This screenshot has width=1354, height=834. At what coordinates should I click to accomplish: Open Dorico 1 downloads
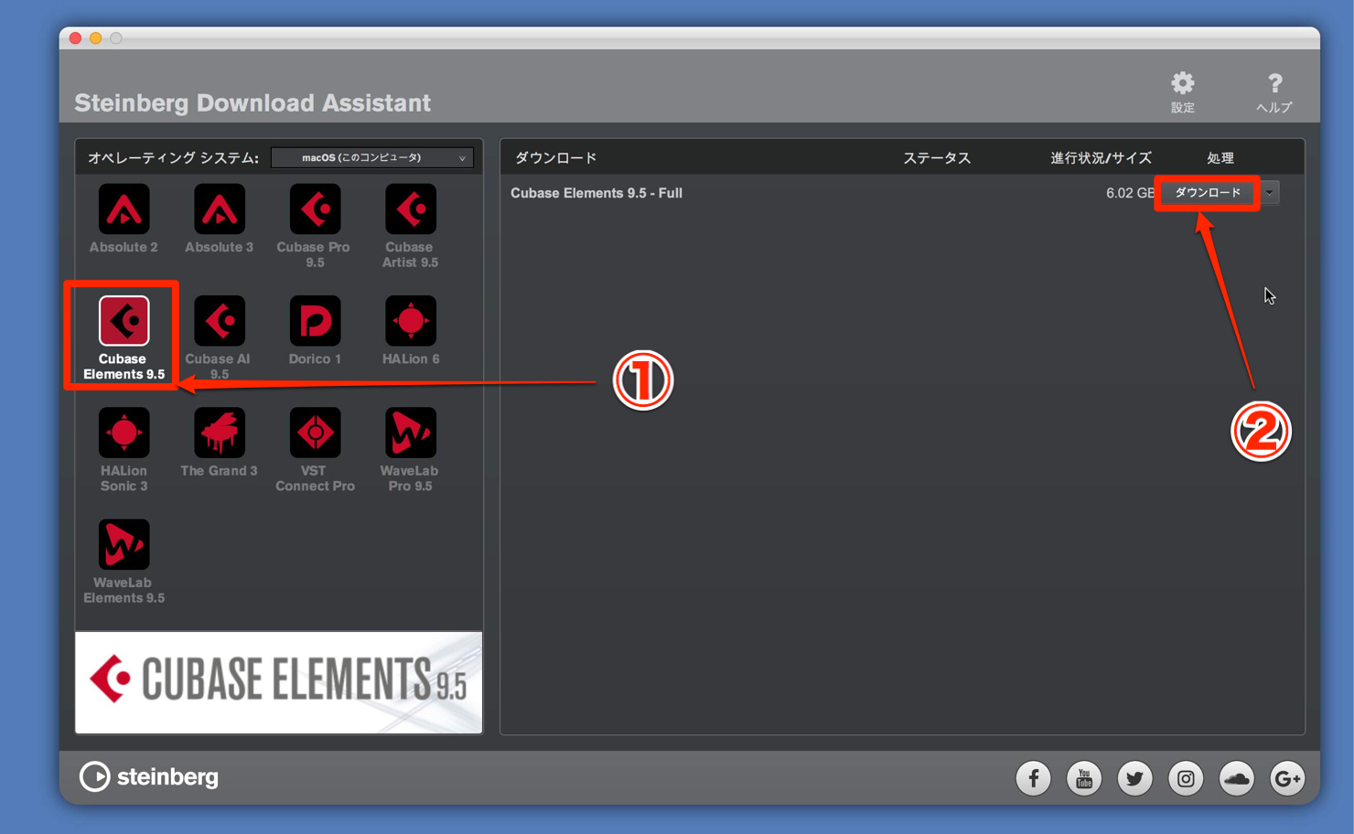click(315, 321)
